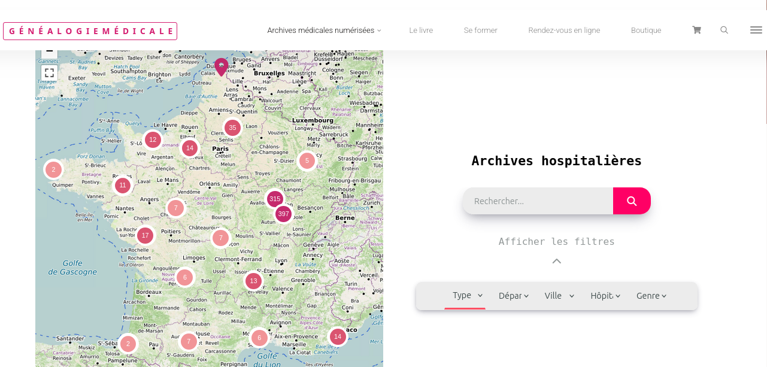Open cluster marker 315 on map
The height and width of the screenshot is (367, 767).
(x=275, y=199)
